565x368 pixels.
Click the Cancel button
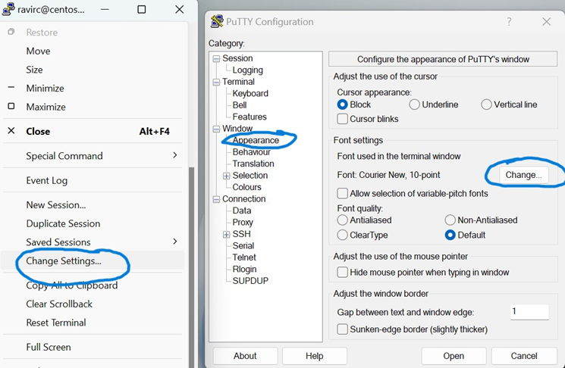(x=524, y=356)
